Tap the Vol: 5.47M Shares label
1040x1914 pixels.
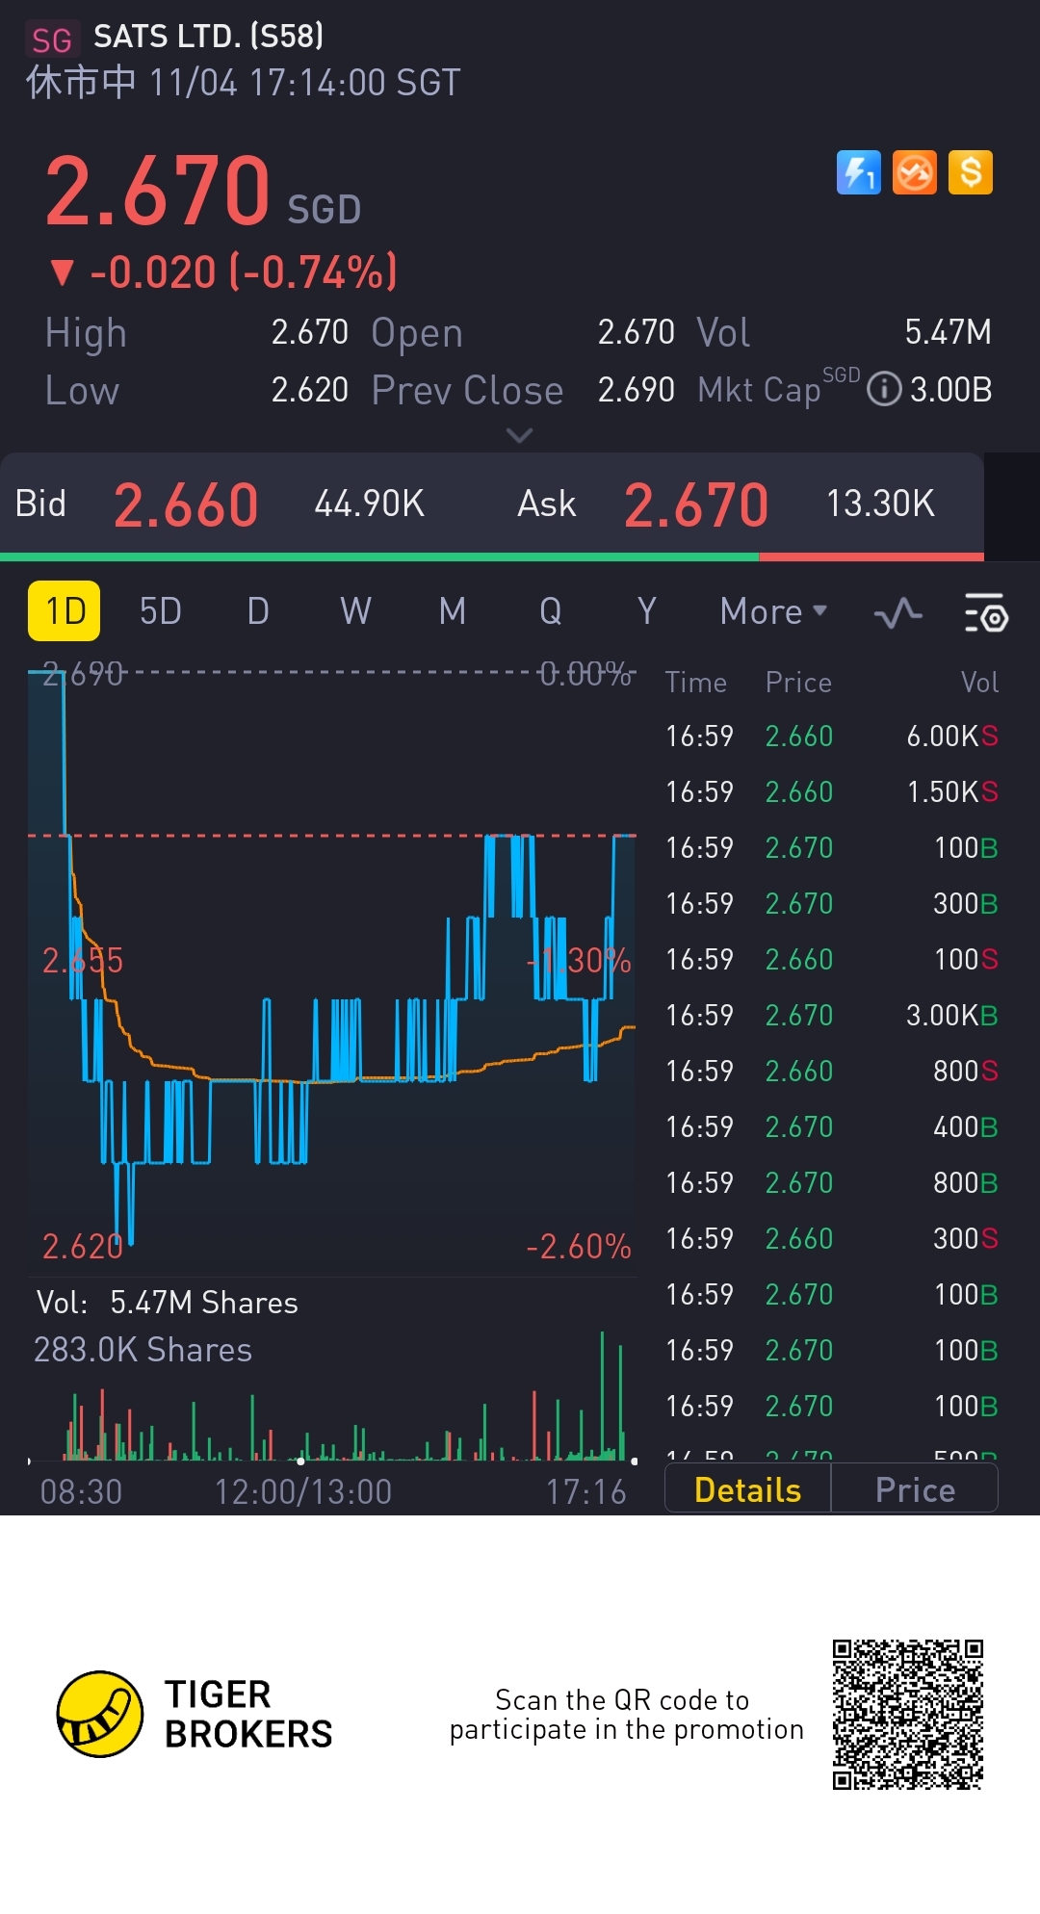pos(167,1303)
